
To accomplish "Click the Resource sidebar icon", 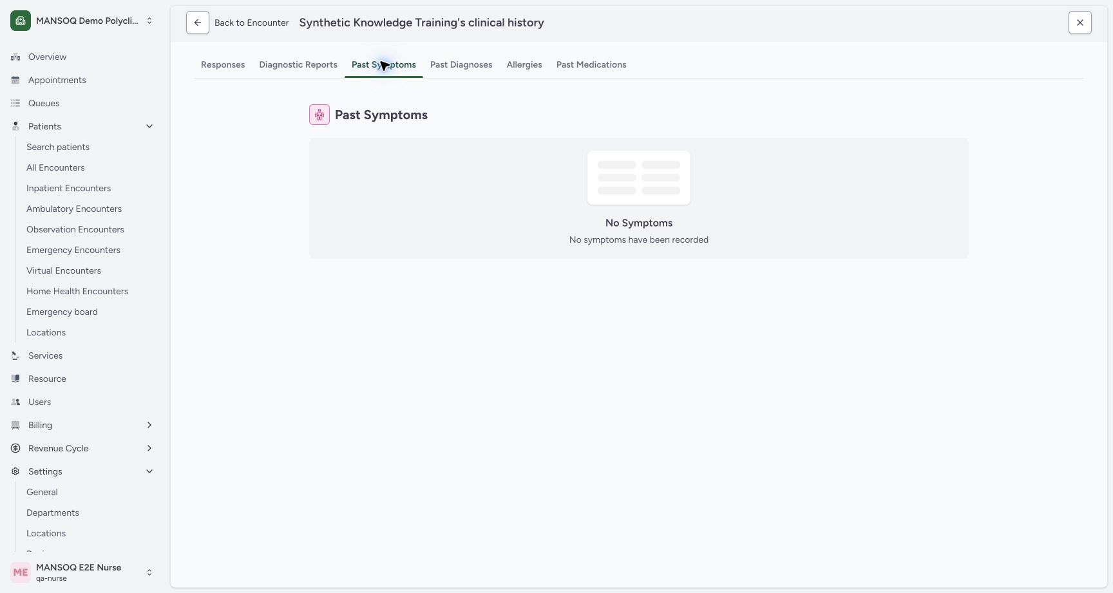I will click(15, 379).
